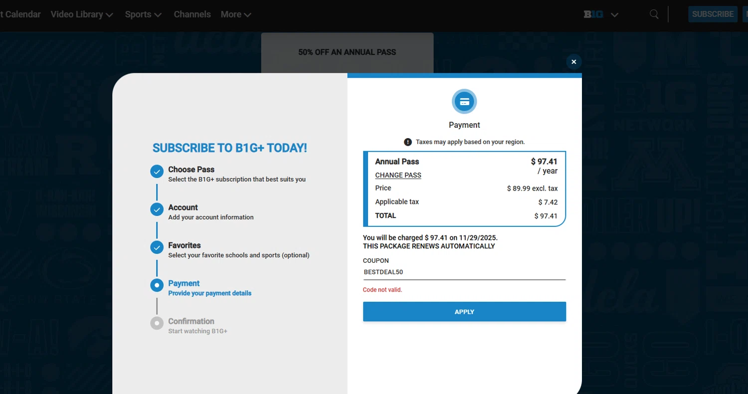Click the Annual Pass title text
This screenshot has width=748, height=394.
coord(397,162)
